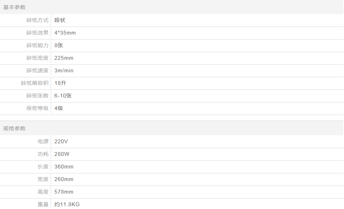344x209 pixels.
Task: Click the 约11.8KG weight value
Action: pos(67,204)
